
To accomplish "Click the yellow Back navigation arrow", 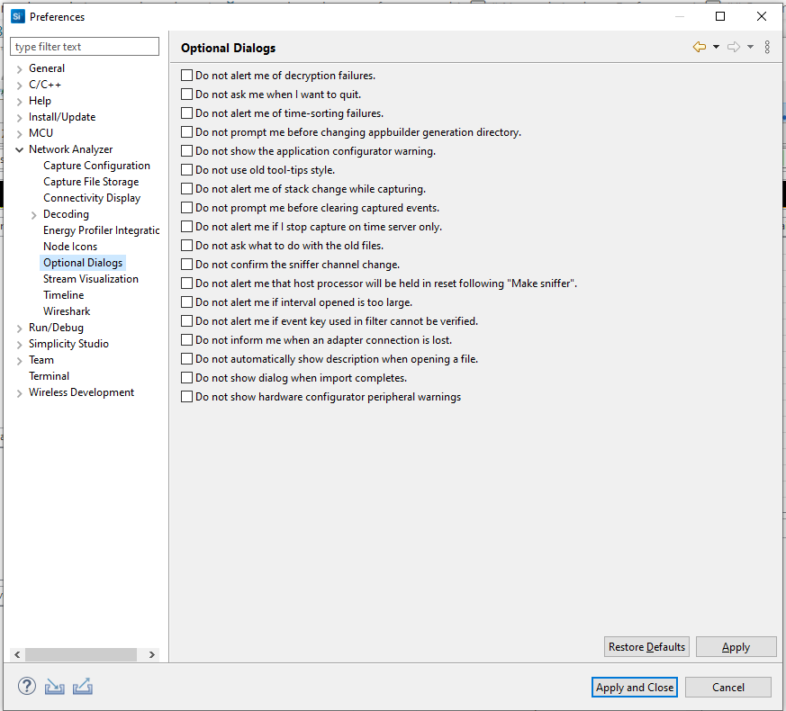I will (700, 47).
